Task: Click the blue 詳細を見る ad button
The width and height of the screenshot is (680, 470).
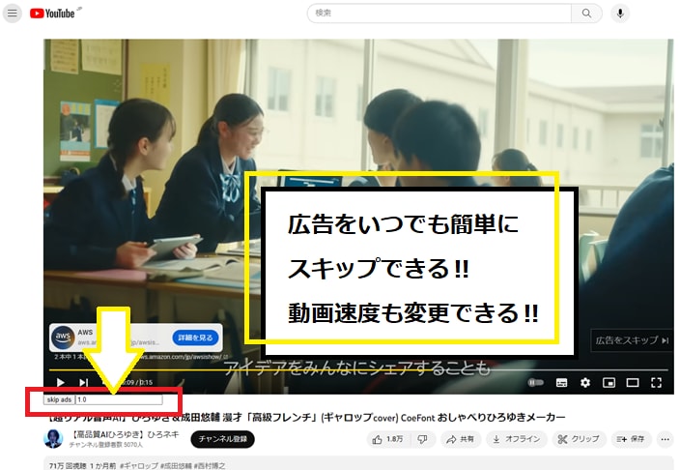Action: click(195, 338)
